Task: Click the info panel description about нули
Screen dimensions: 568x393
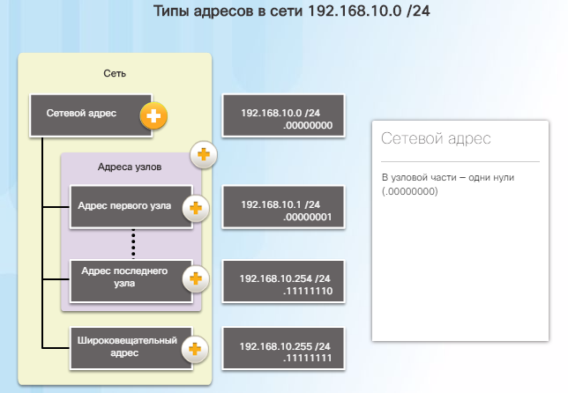Action: [448, 184]
